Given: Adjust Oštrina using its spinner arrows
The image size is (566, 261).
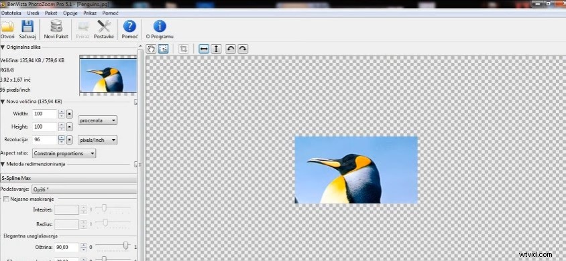Looking at the screenshot, I should pos(84,248).
